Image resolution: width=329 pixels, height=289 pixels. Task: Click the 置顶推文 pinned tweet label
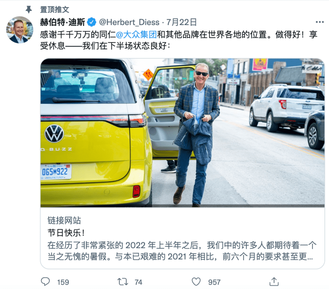(x=55, y=9)
